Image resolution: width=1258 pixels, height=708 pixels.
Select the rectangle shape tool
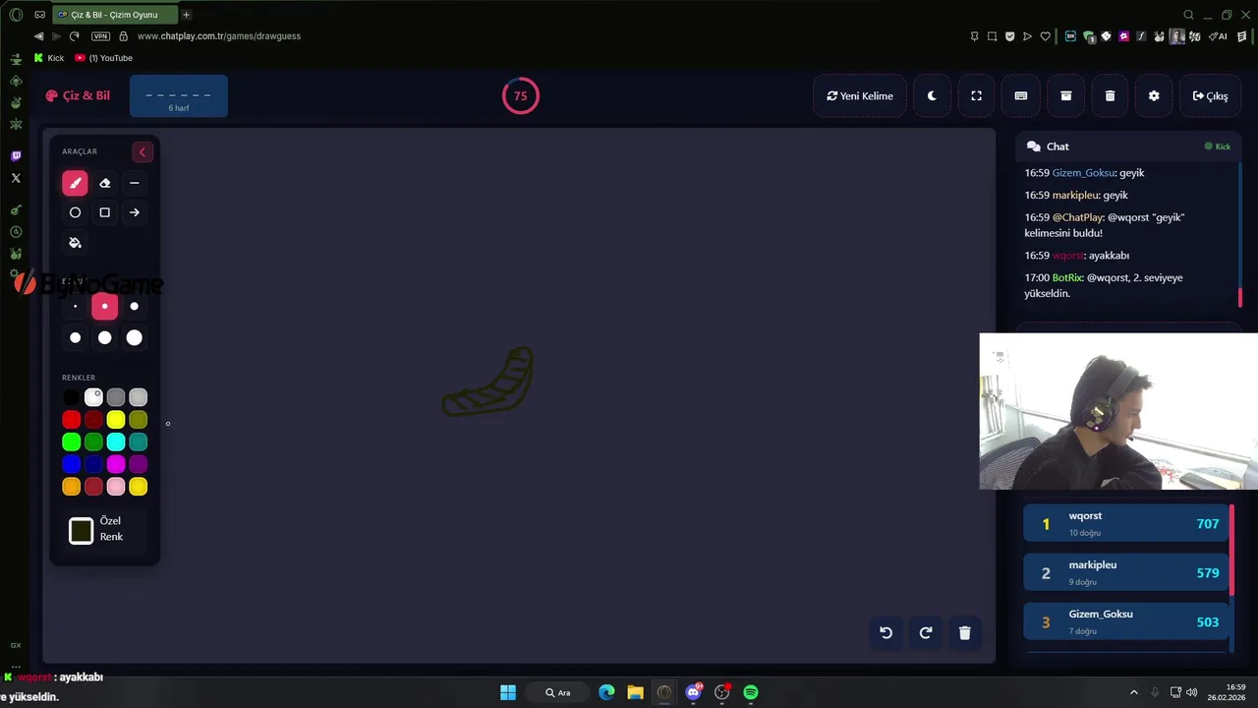105,212
